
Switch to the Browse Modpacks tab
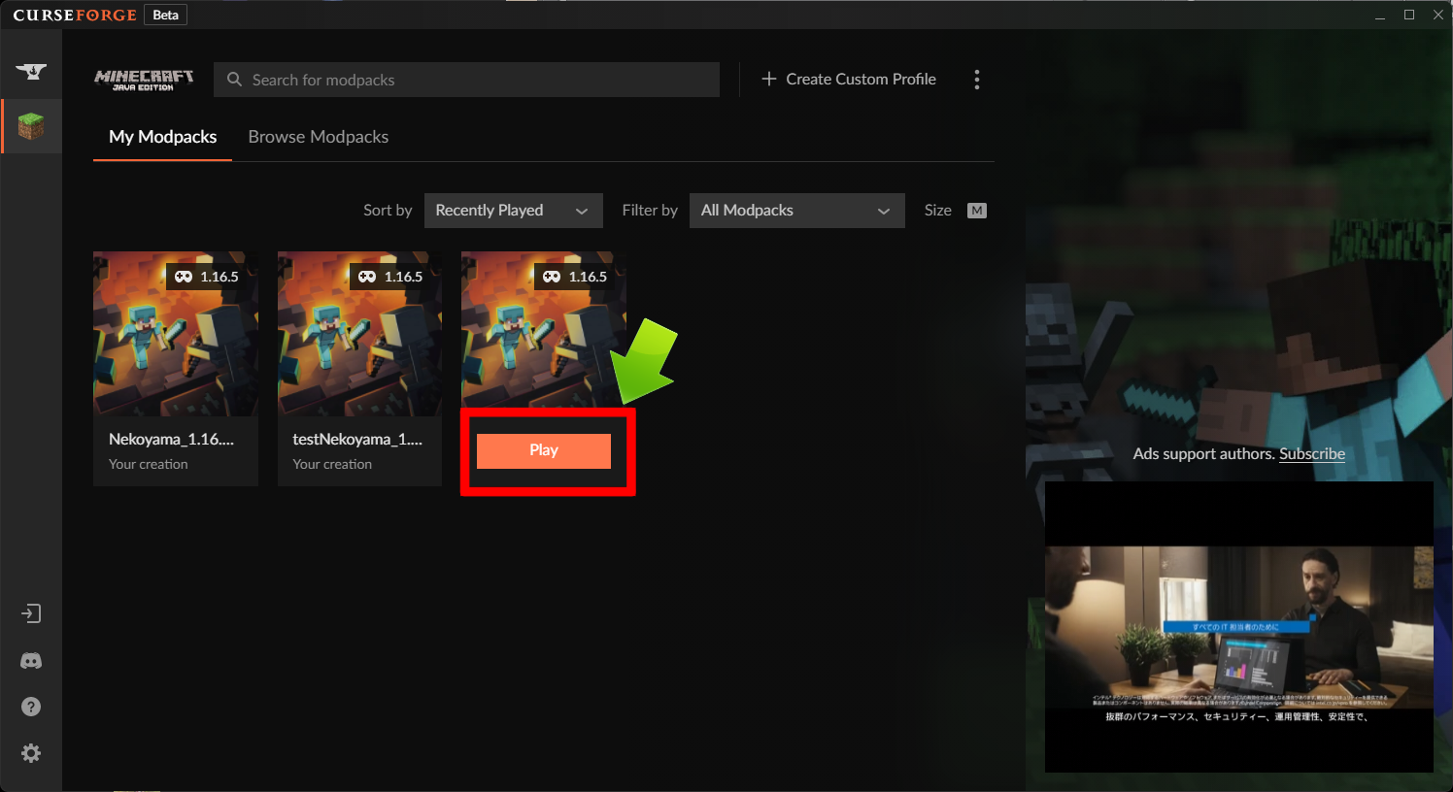(319, 137)
